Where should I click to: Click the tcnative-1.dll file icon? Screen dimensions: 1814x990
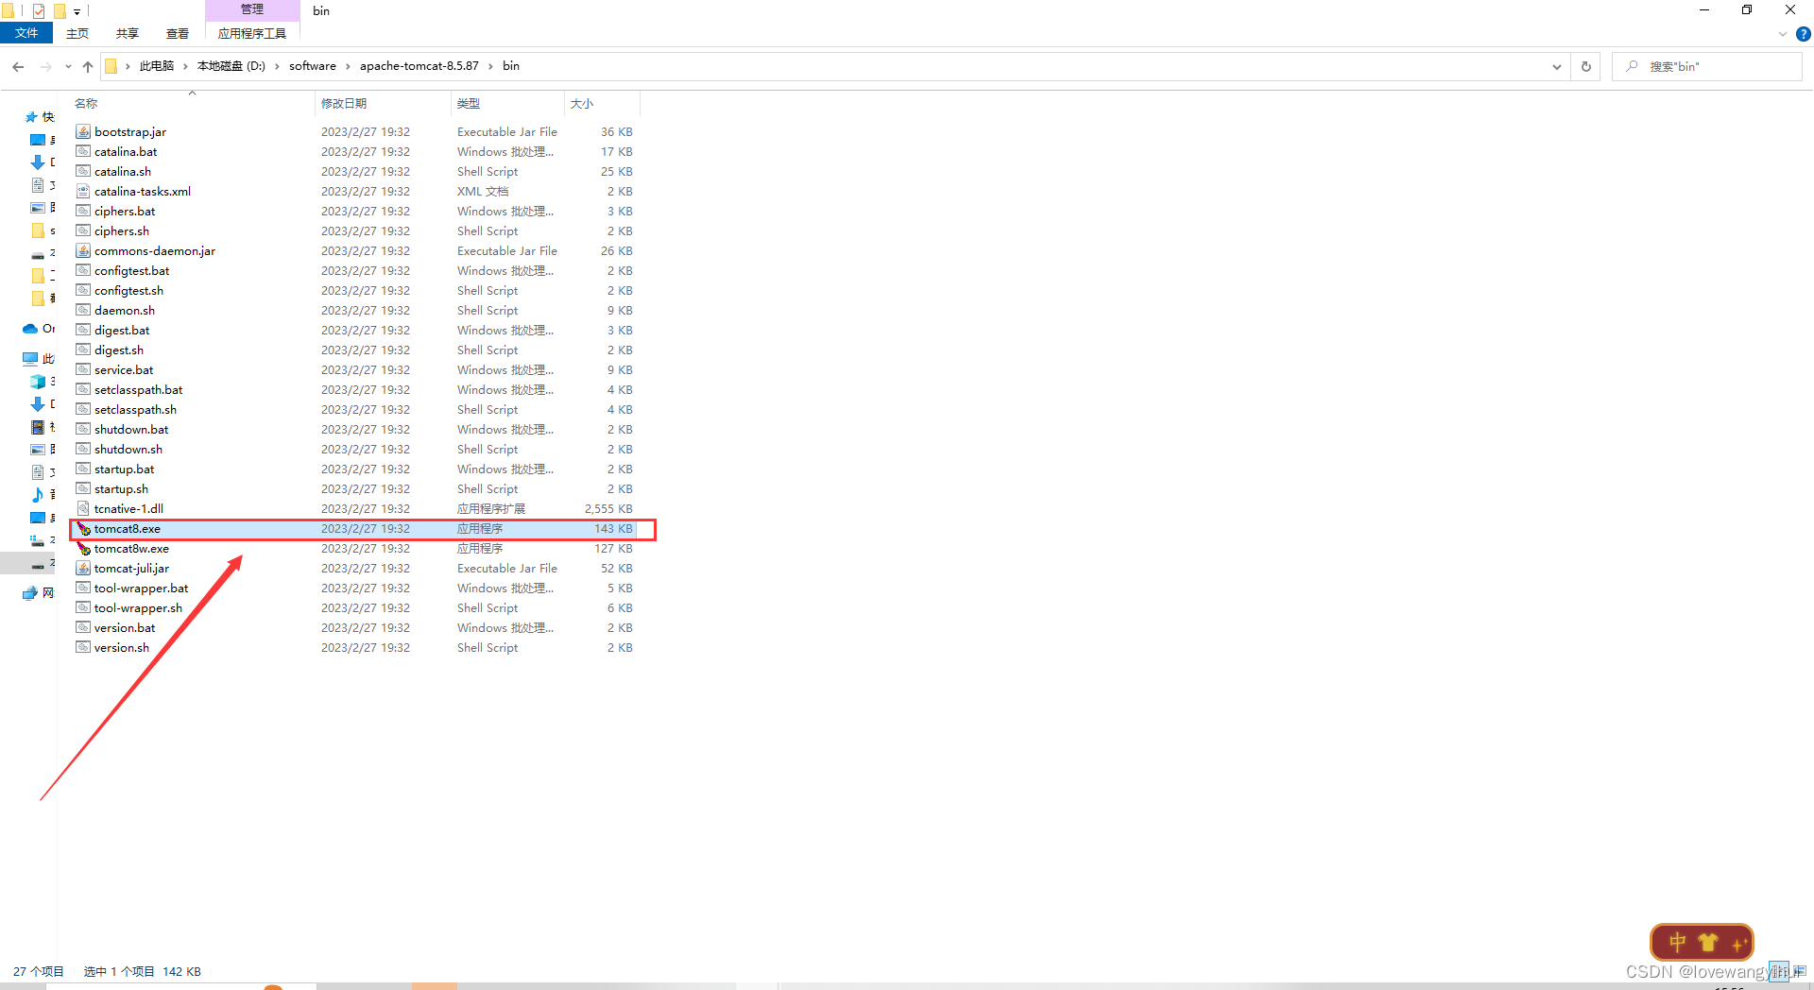pos(83,508)
